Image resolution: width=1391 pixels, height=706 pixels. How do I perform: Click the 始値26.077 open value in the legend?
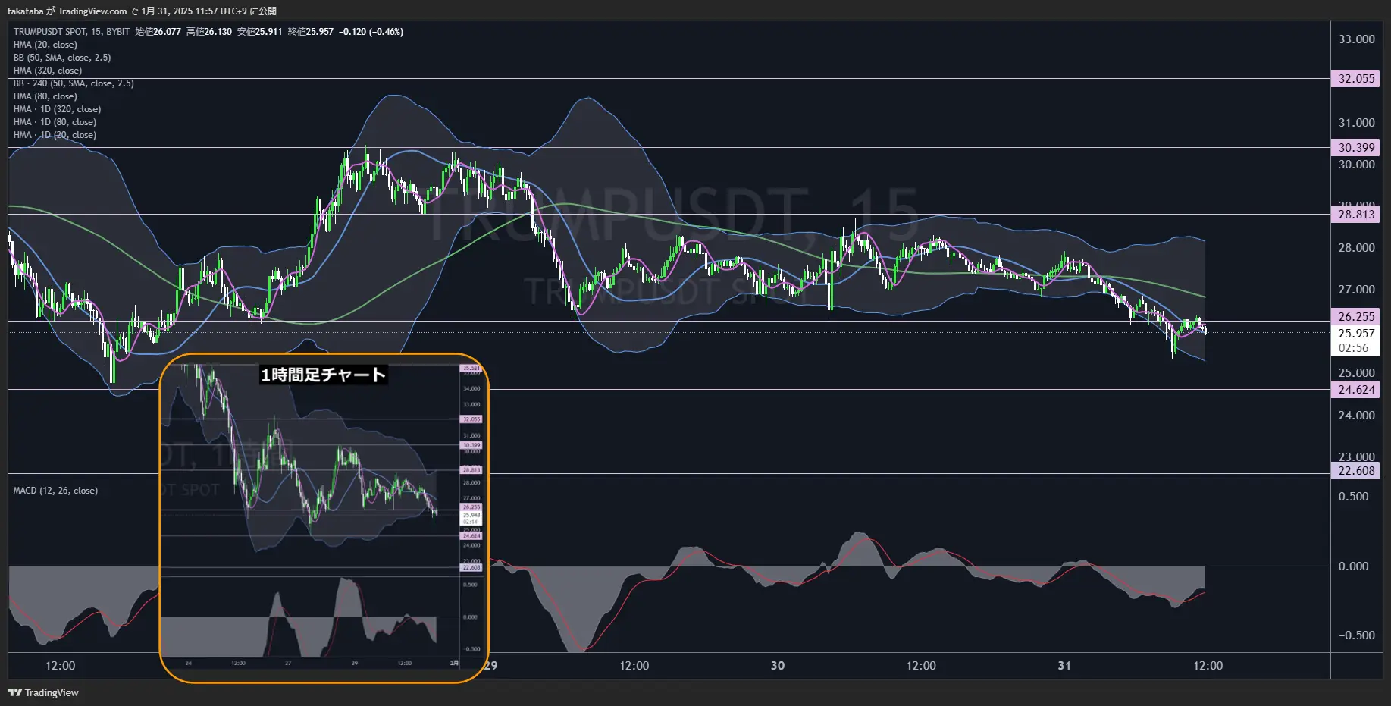click(x=158, y=32)
